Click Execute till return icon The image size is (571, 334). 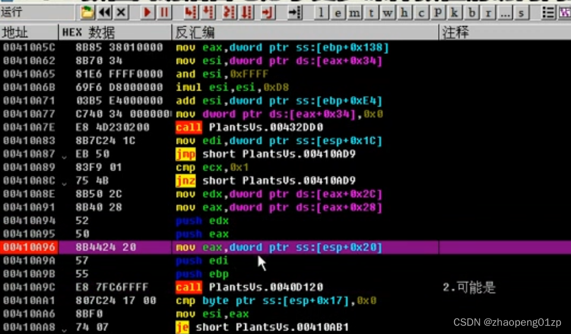[x=268, y=12]
